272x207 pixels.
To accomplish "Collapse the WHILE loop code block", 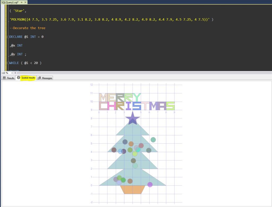I will coord(8,63).
